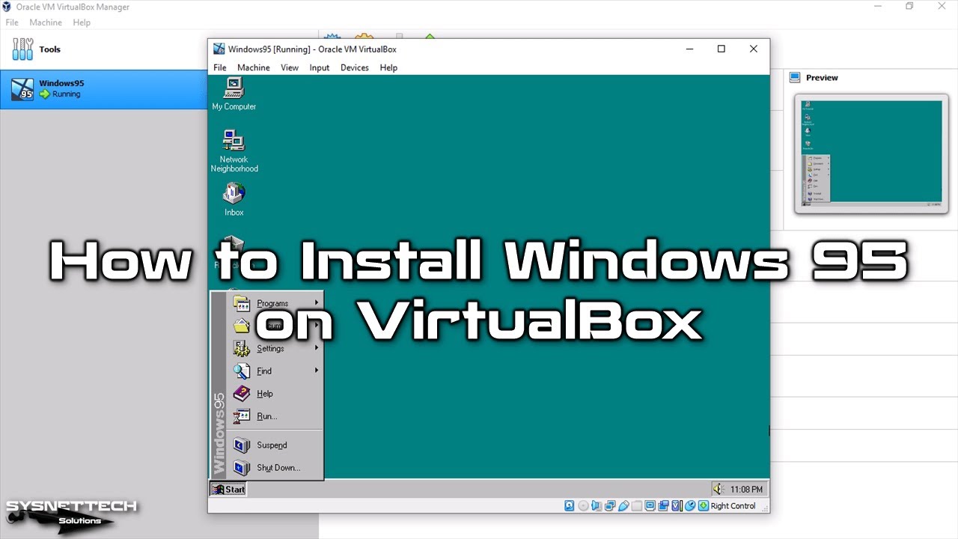The width and height of the screenshot is (958, 539).
Task: Open Input menu in the VM window
Action: pyautogui.click(x=320, y=67)
